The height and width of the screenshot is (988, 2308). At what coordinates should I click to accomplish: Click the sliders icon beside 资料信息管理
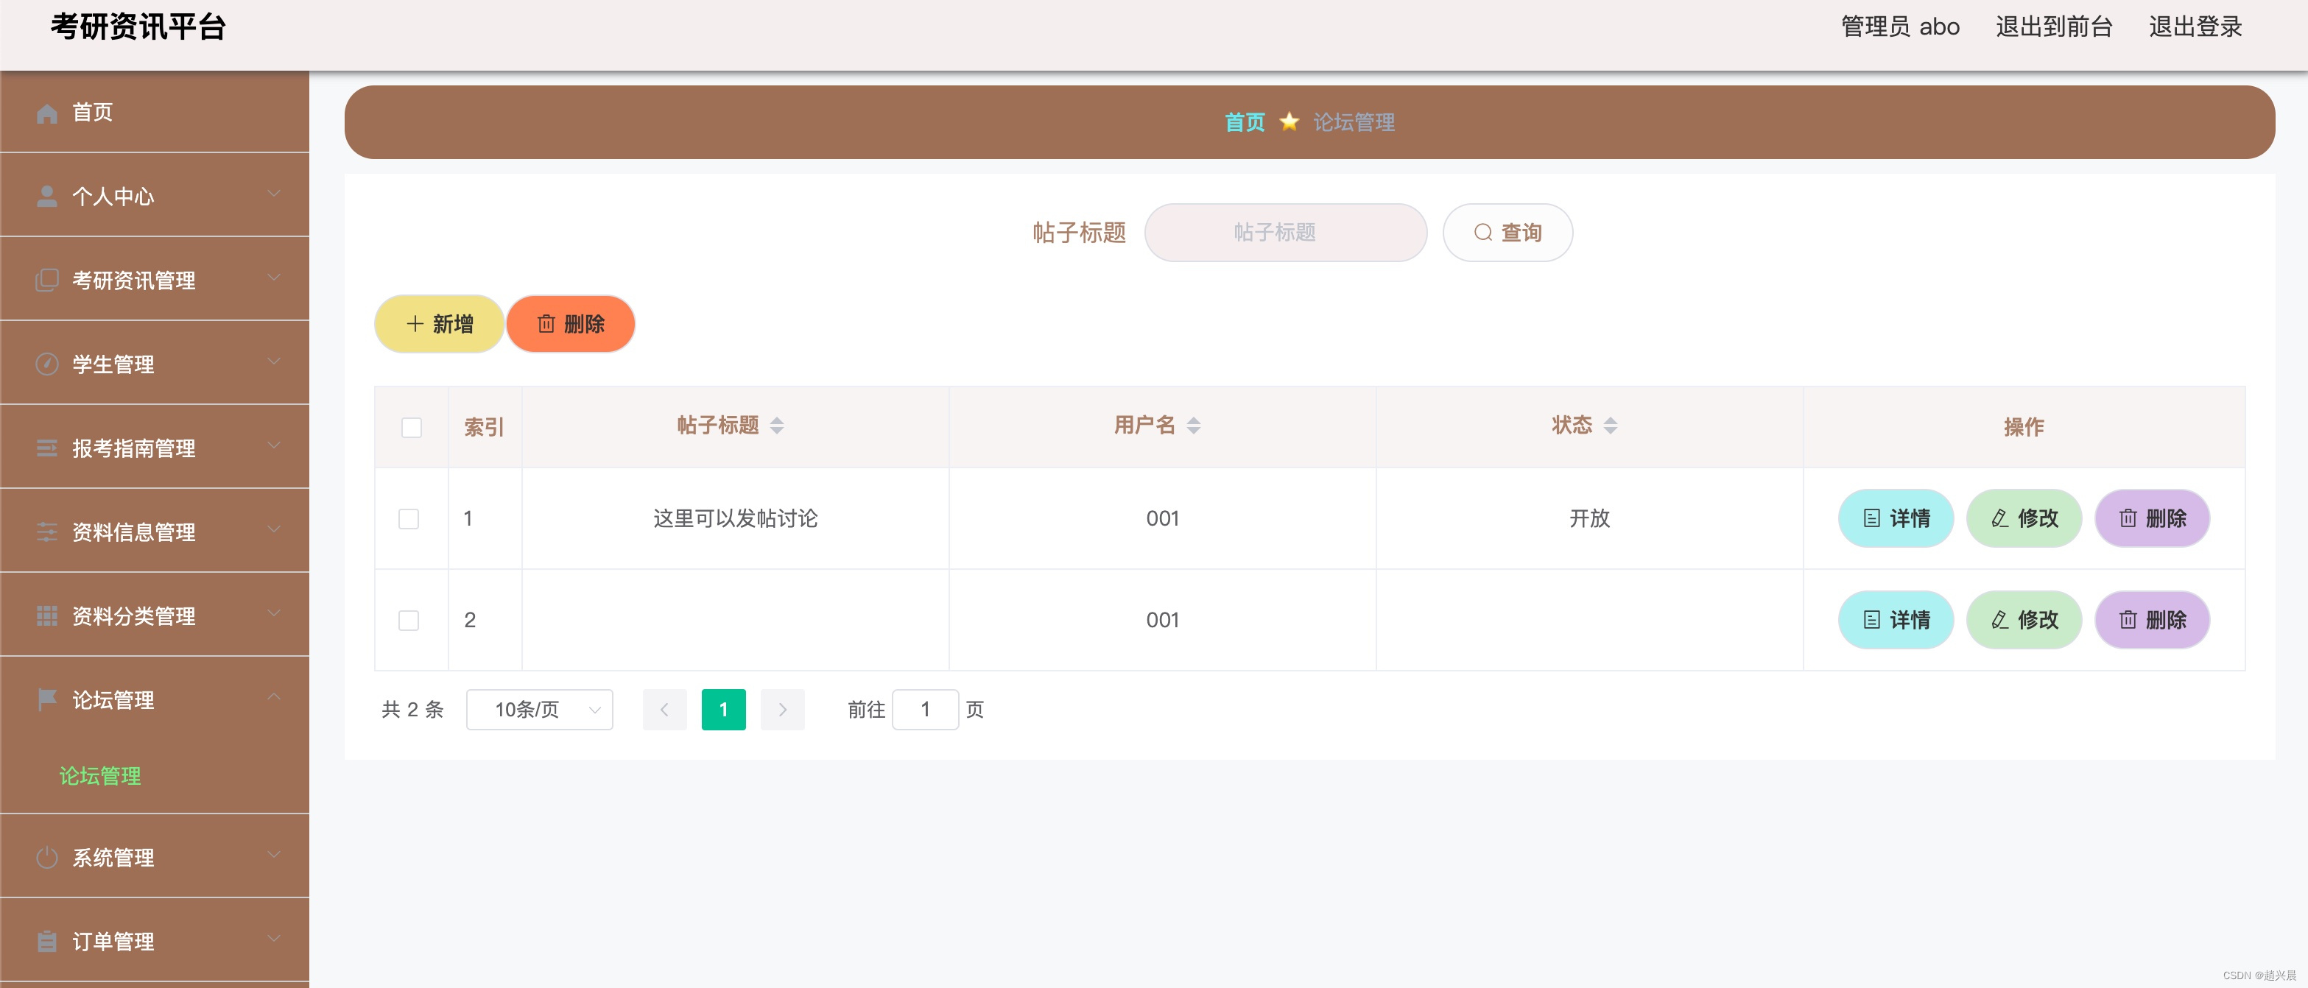46,532
